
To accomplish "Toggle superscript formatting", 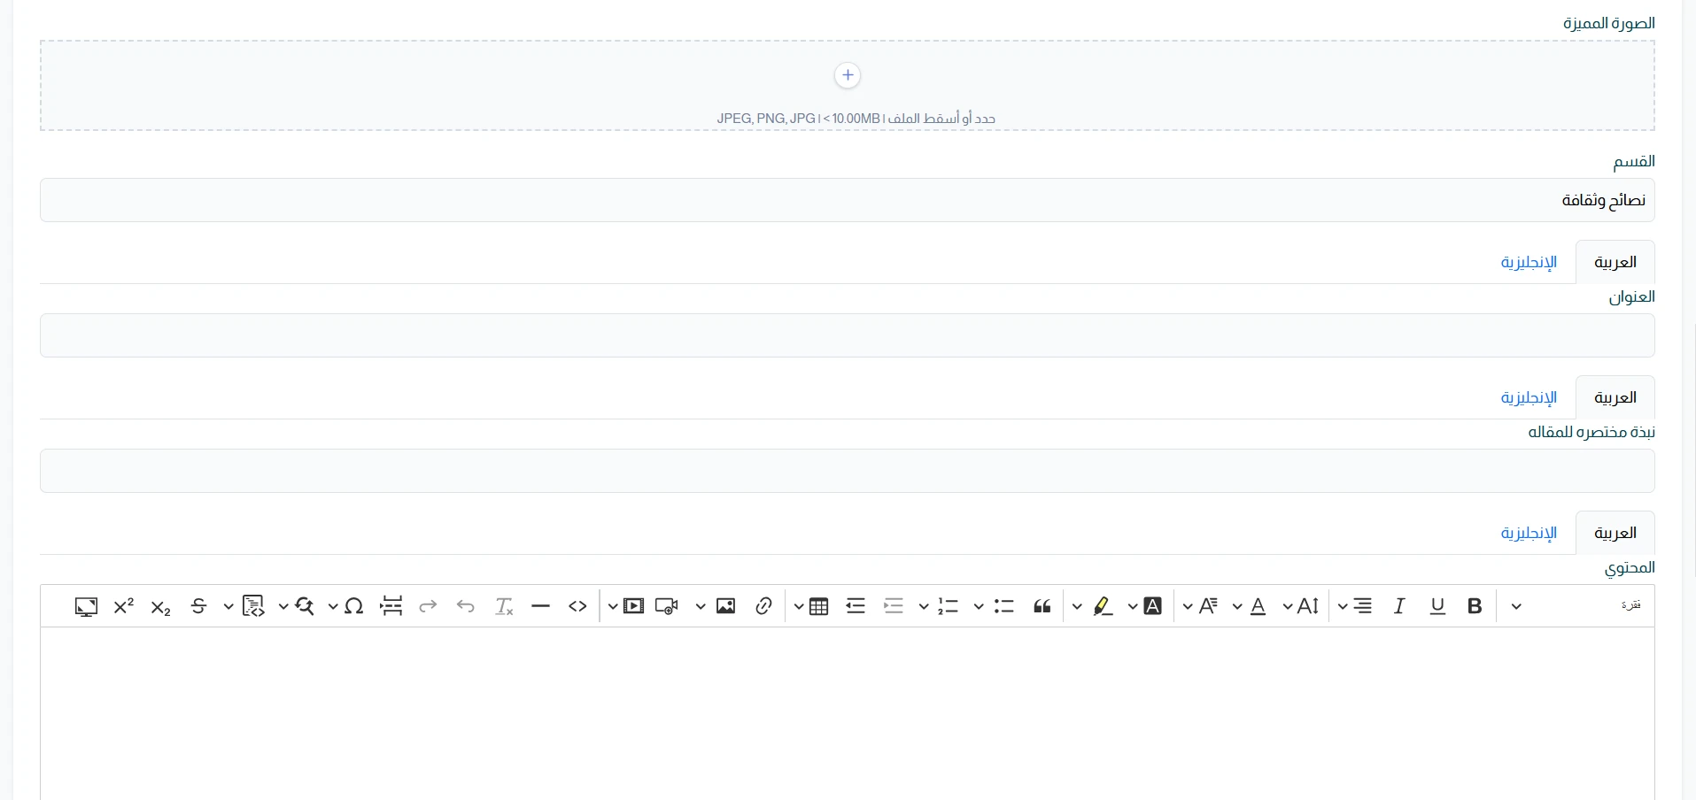I will pos(124,606).
